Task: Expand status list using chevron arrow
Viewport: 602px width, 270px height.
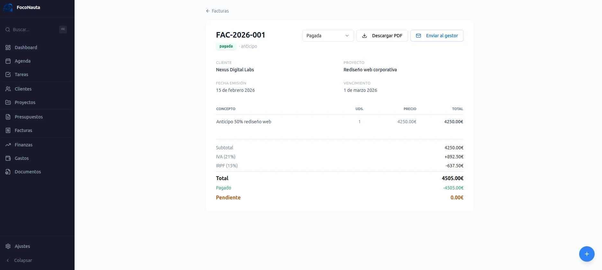Action: coord(347,36)
